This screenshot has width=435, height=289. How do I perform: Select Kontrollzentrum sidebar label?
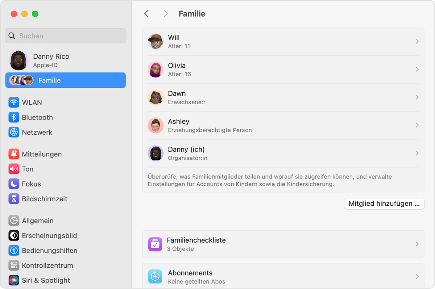click(47, 265)
